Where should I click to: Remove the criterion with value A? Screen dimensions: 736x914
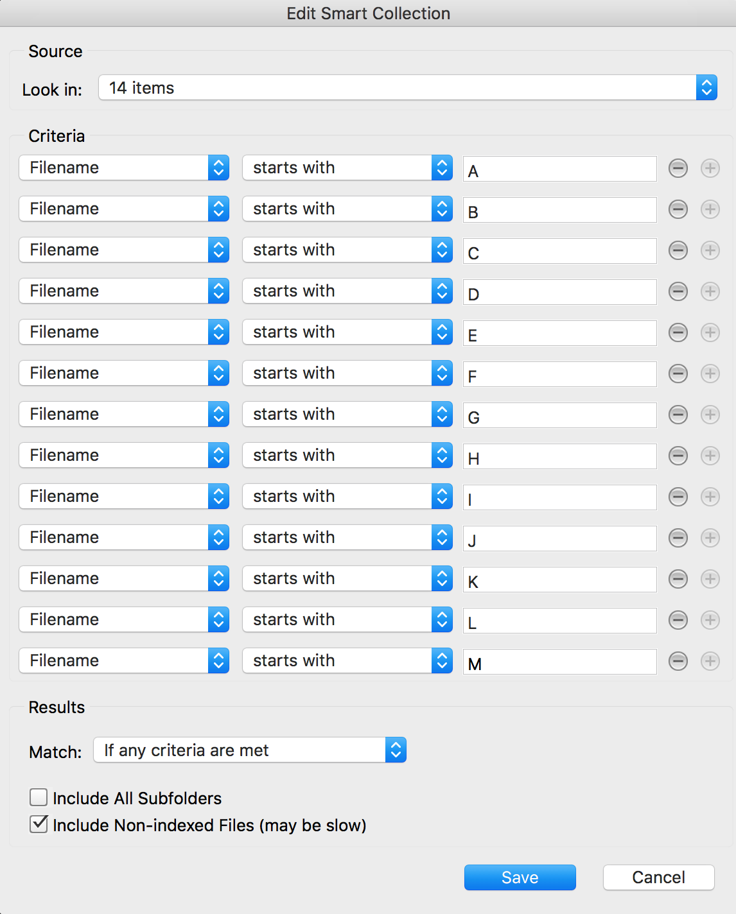678,168
